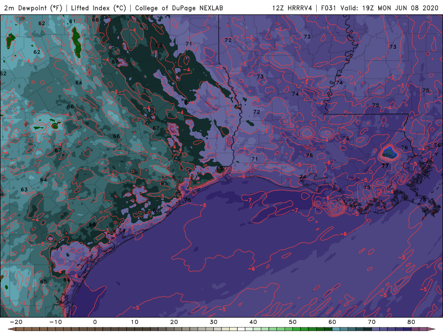Viewport: 443px width, 332px height.
Task: Click the "College of DuPage NEXLAB" label
Action: click(x=179, y=8)
